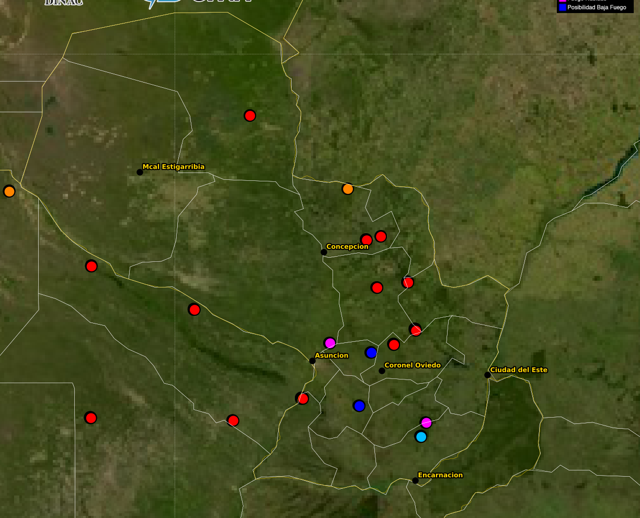
Task: Click the Asuncion city dot
Action: [312, 361]
